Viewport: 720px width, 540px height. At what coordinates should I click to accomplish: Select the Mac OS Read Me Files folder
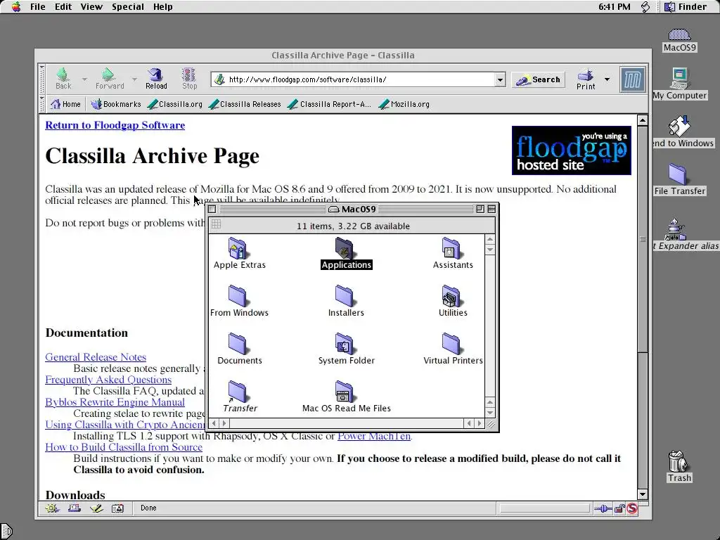click(346, 397)
